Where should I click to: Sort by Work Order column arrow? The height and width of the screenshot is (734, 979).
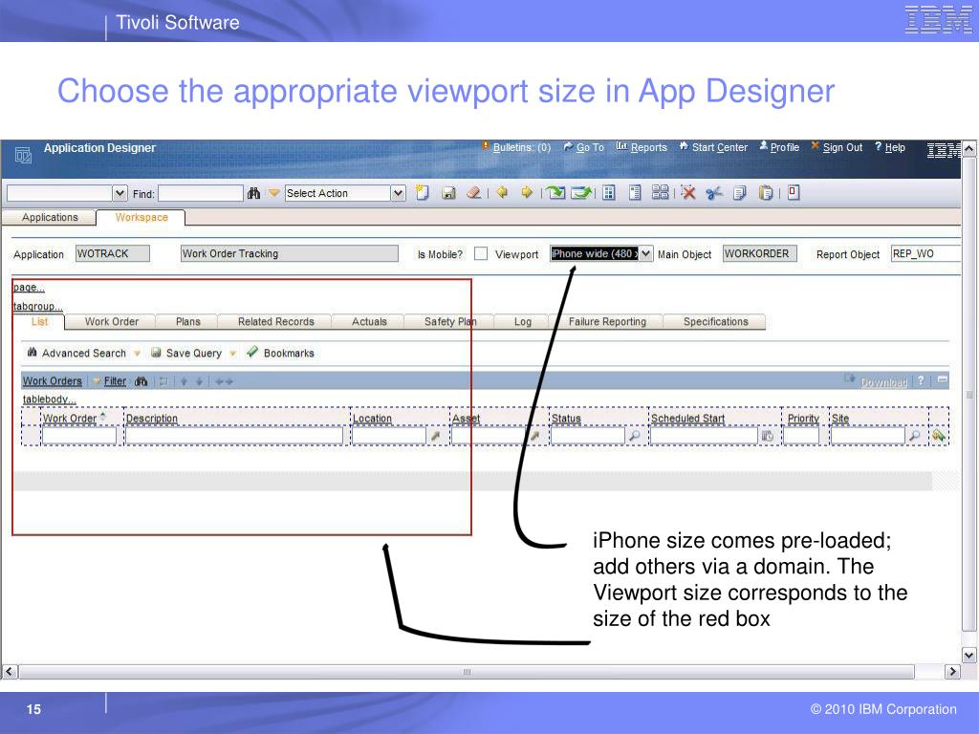[102, 417]
